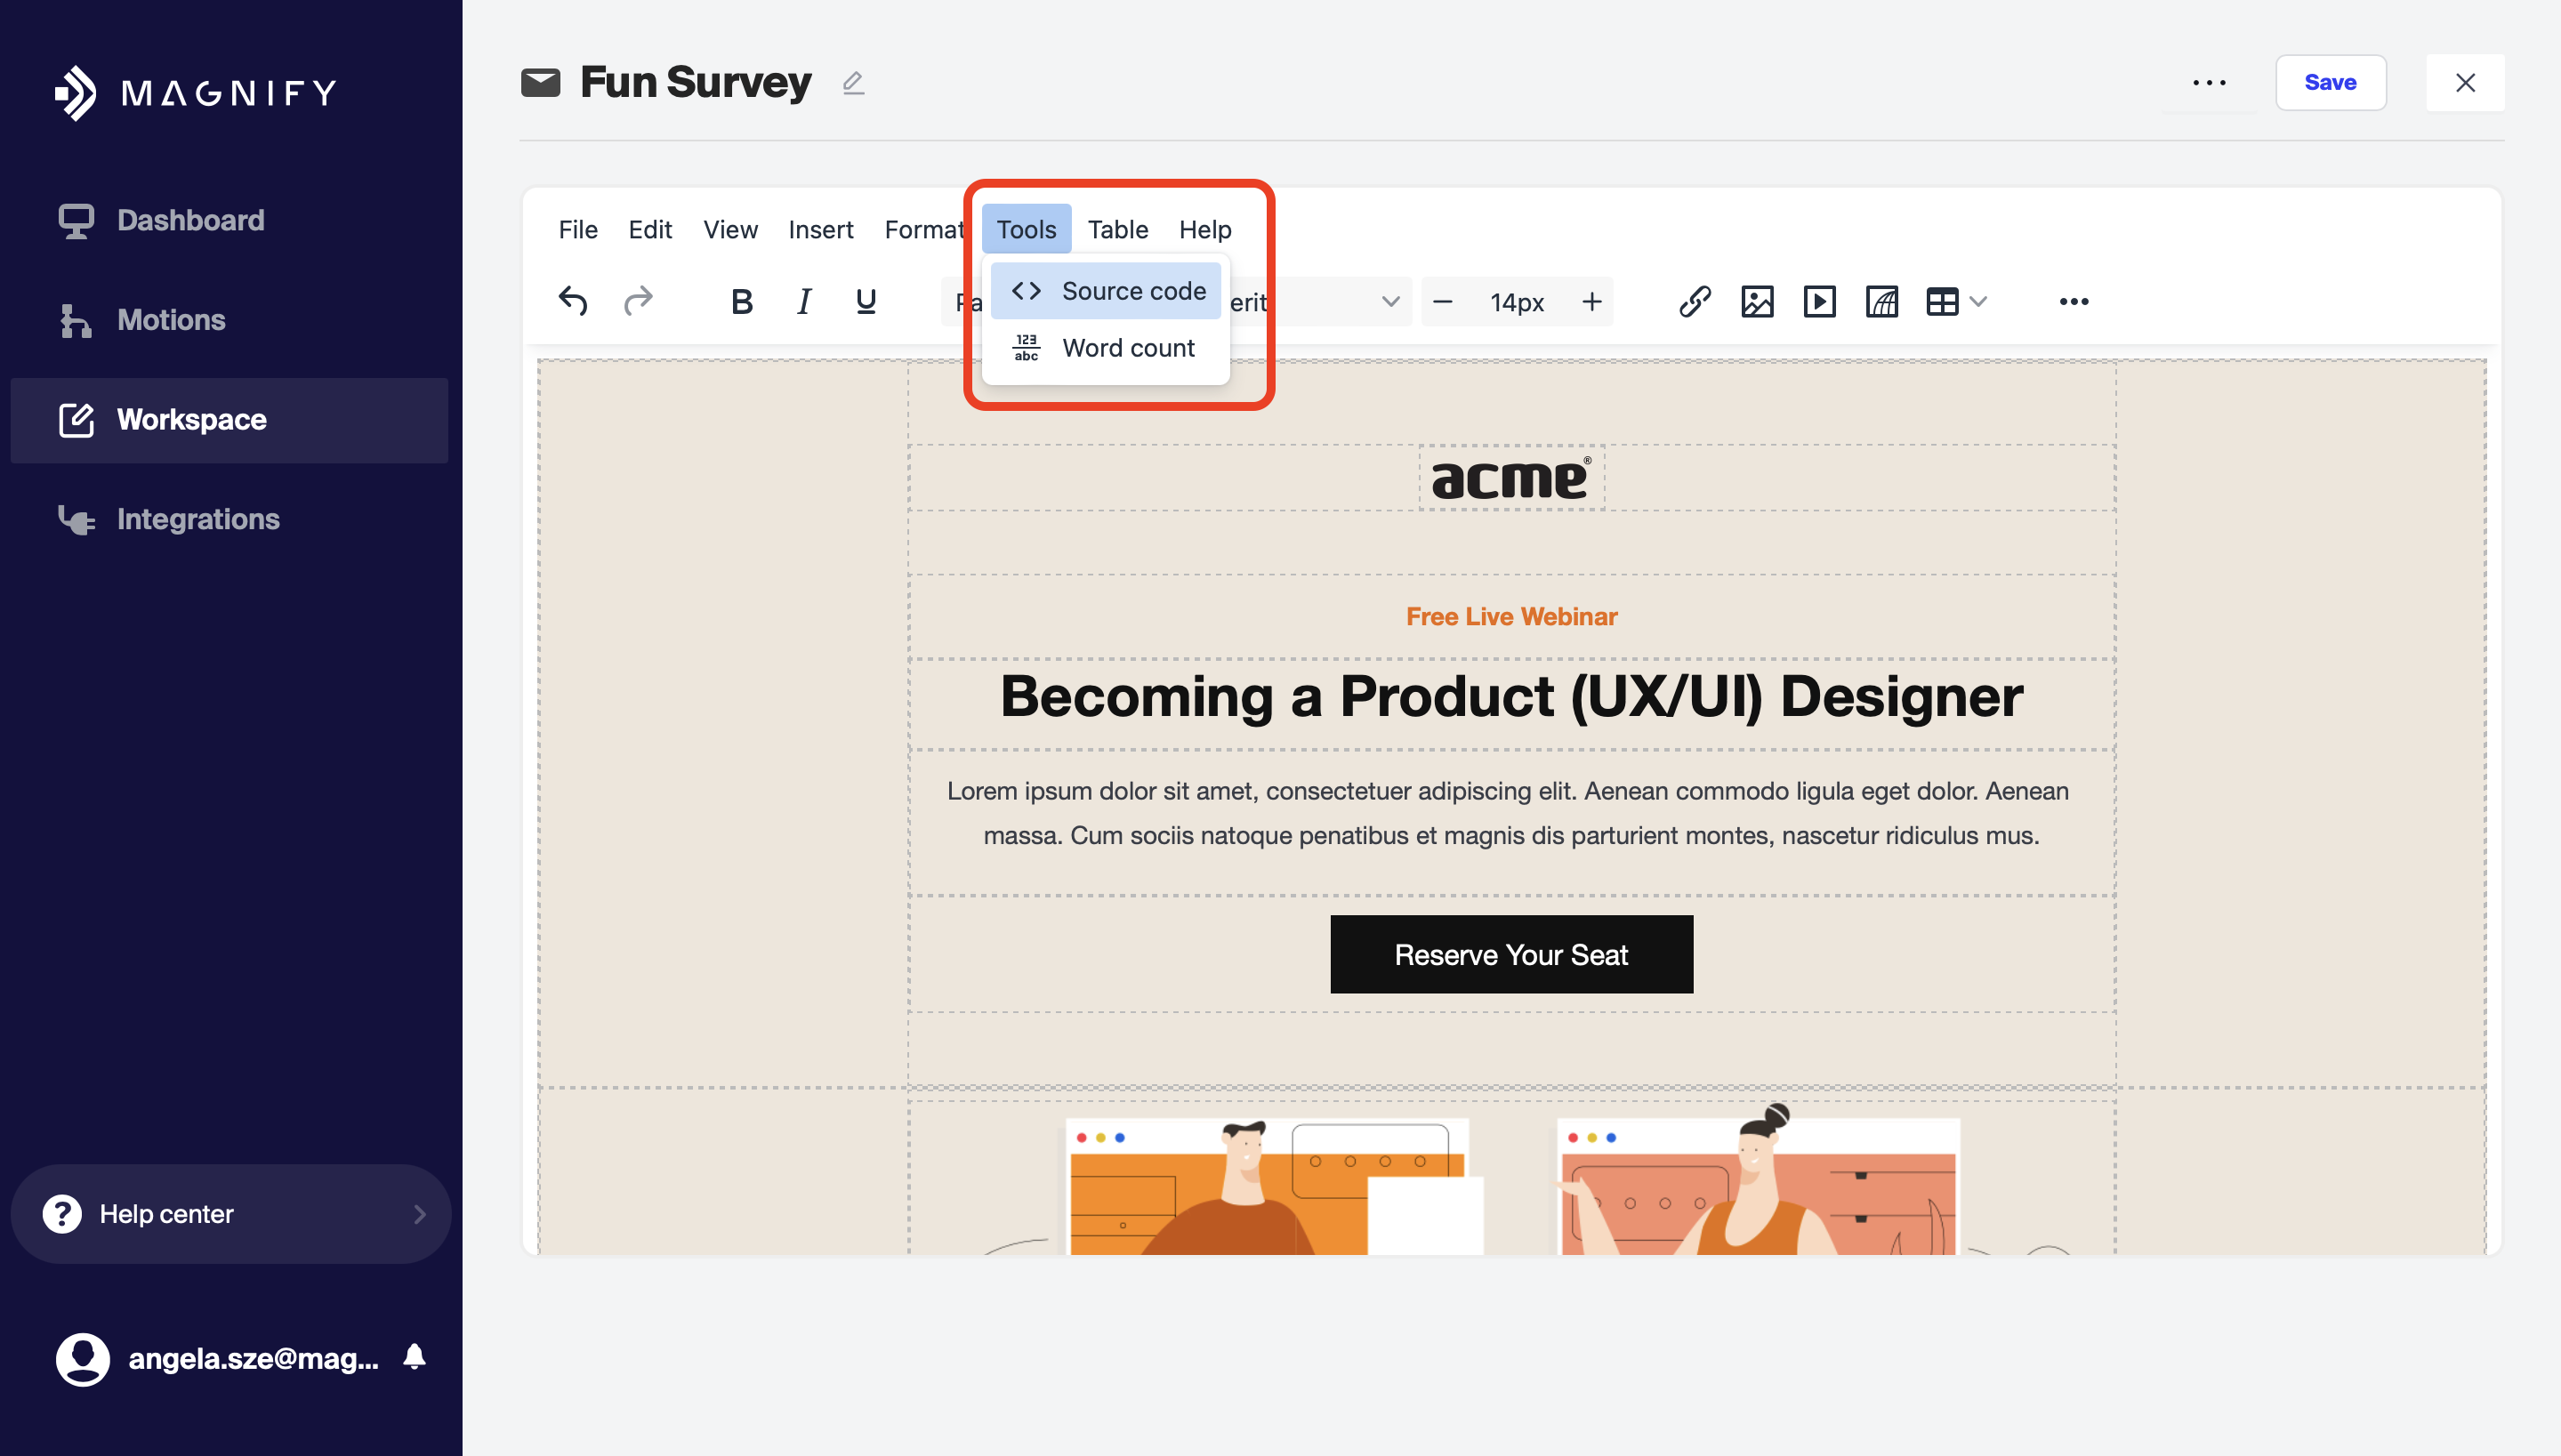The height and width of the screenshot is (1456, 2561).
Task: Click the insert image icon
Action: coord(1756,301)
